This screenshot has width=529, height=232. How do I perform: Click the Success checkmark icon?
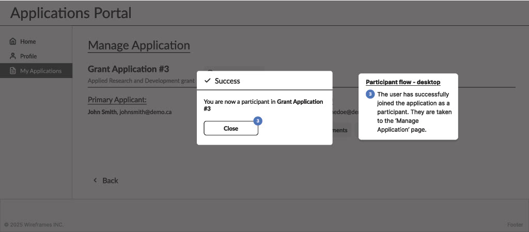click(x=208, y=81)
